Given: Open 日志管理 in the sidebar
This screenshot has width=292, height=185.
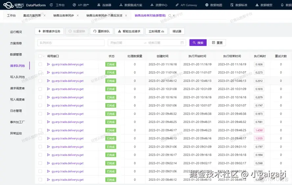Looking at the screenshot, I should 16,111.
